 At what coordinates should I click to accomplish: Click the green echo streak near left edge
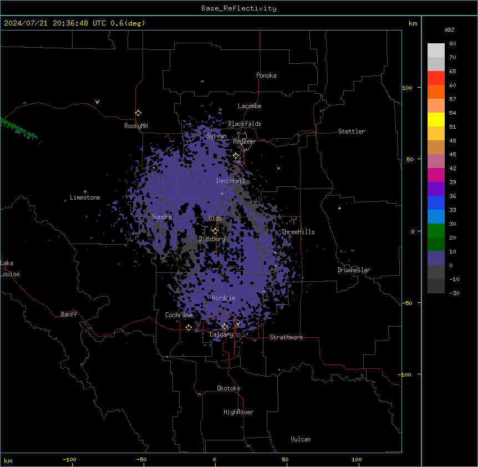19,129
